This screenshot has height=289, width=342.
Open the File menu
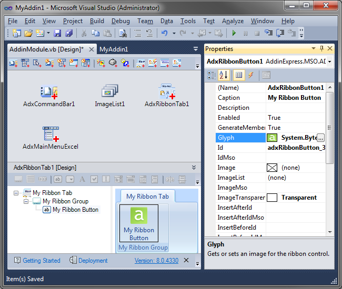13,21
